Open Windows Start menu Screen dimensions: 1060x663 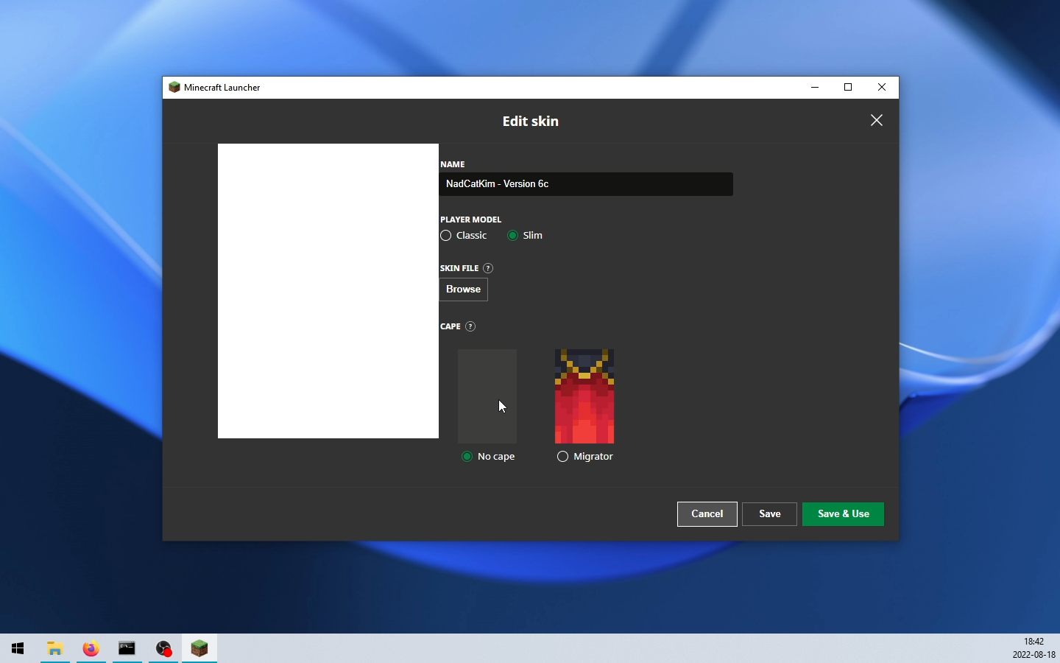[18, 648]
